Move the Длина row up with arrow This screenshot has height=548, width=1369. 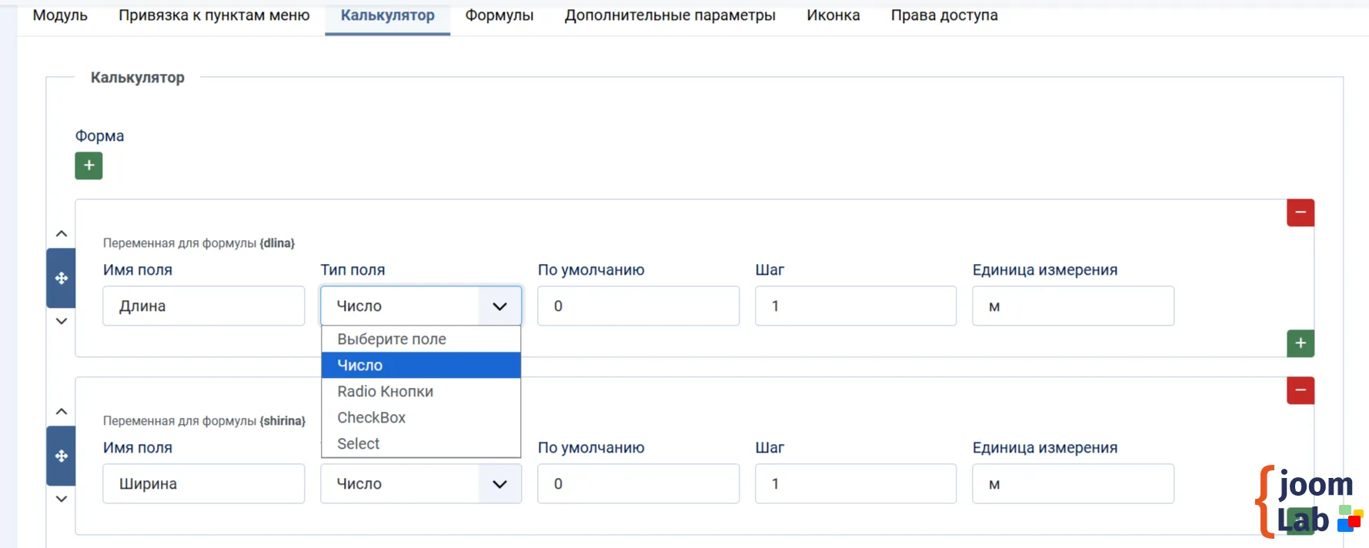pyautogui.click(x=62, y=234)
